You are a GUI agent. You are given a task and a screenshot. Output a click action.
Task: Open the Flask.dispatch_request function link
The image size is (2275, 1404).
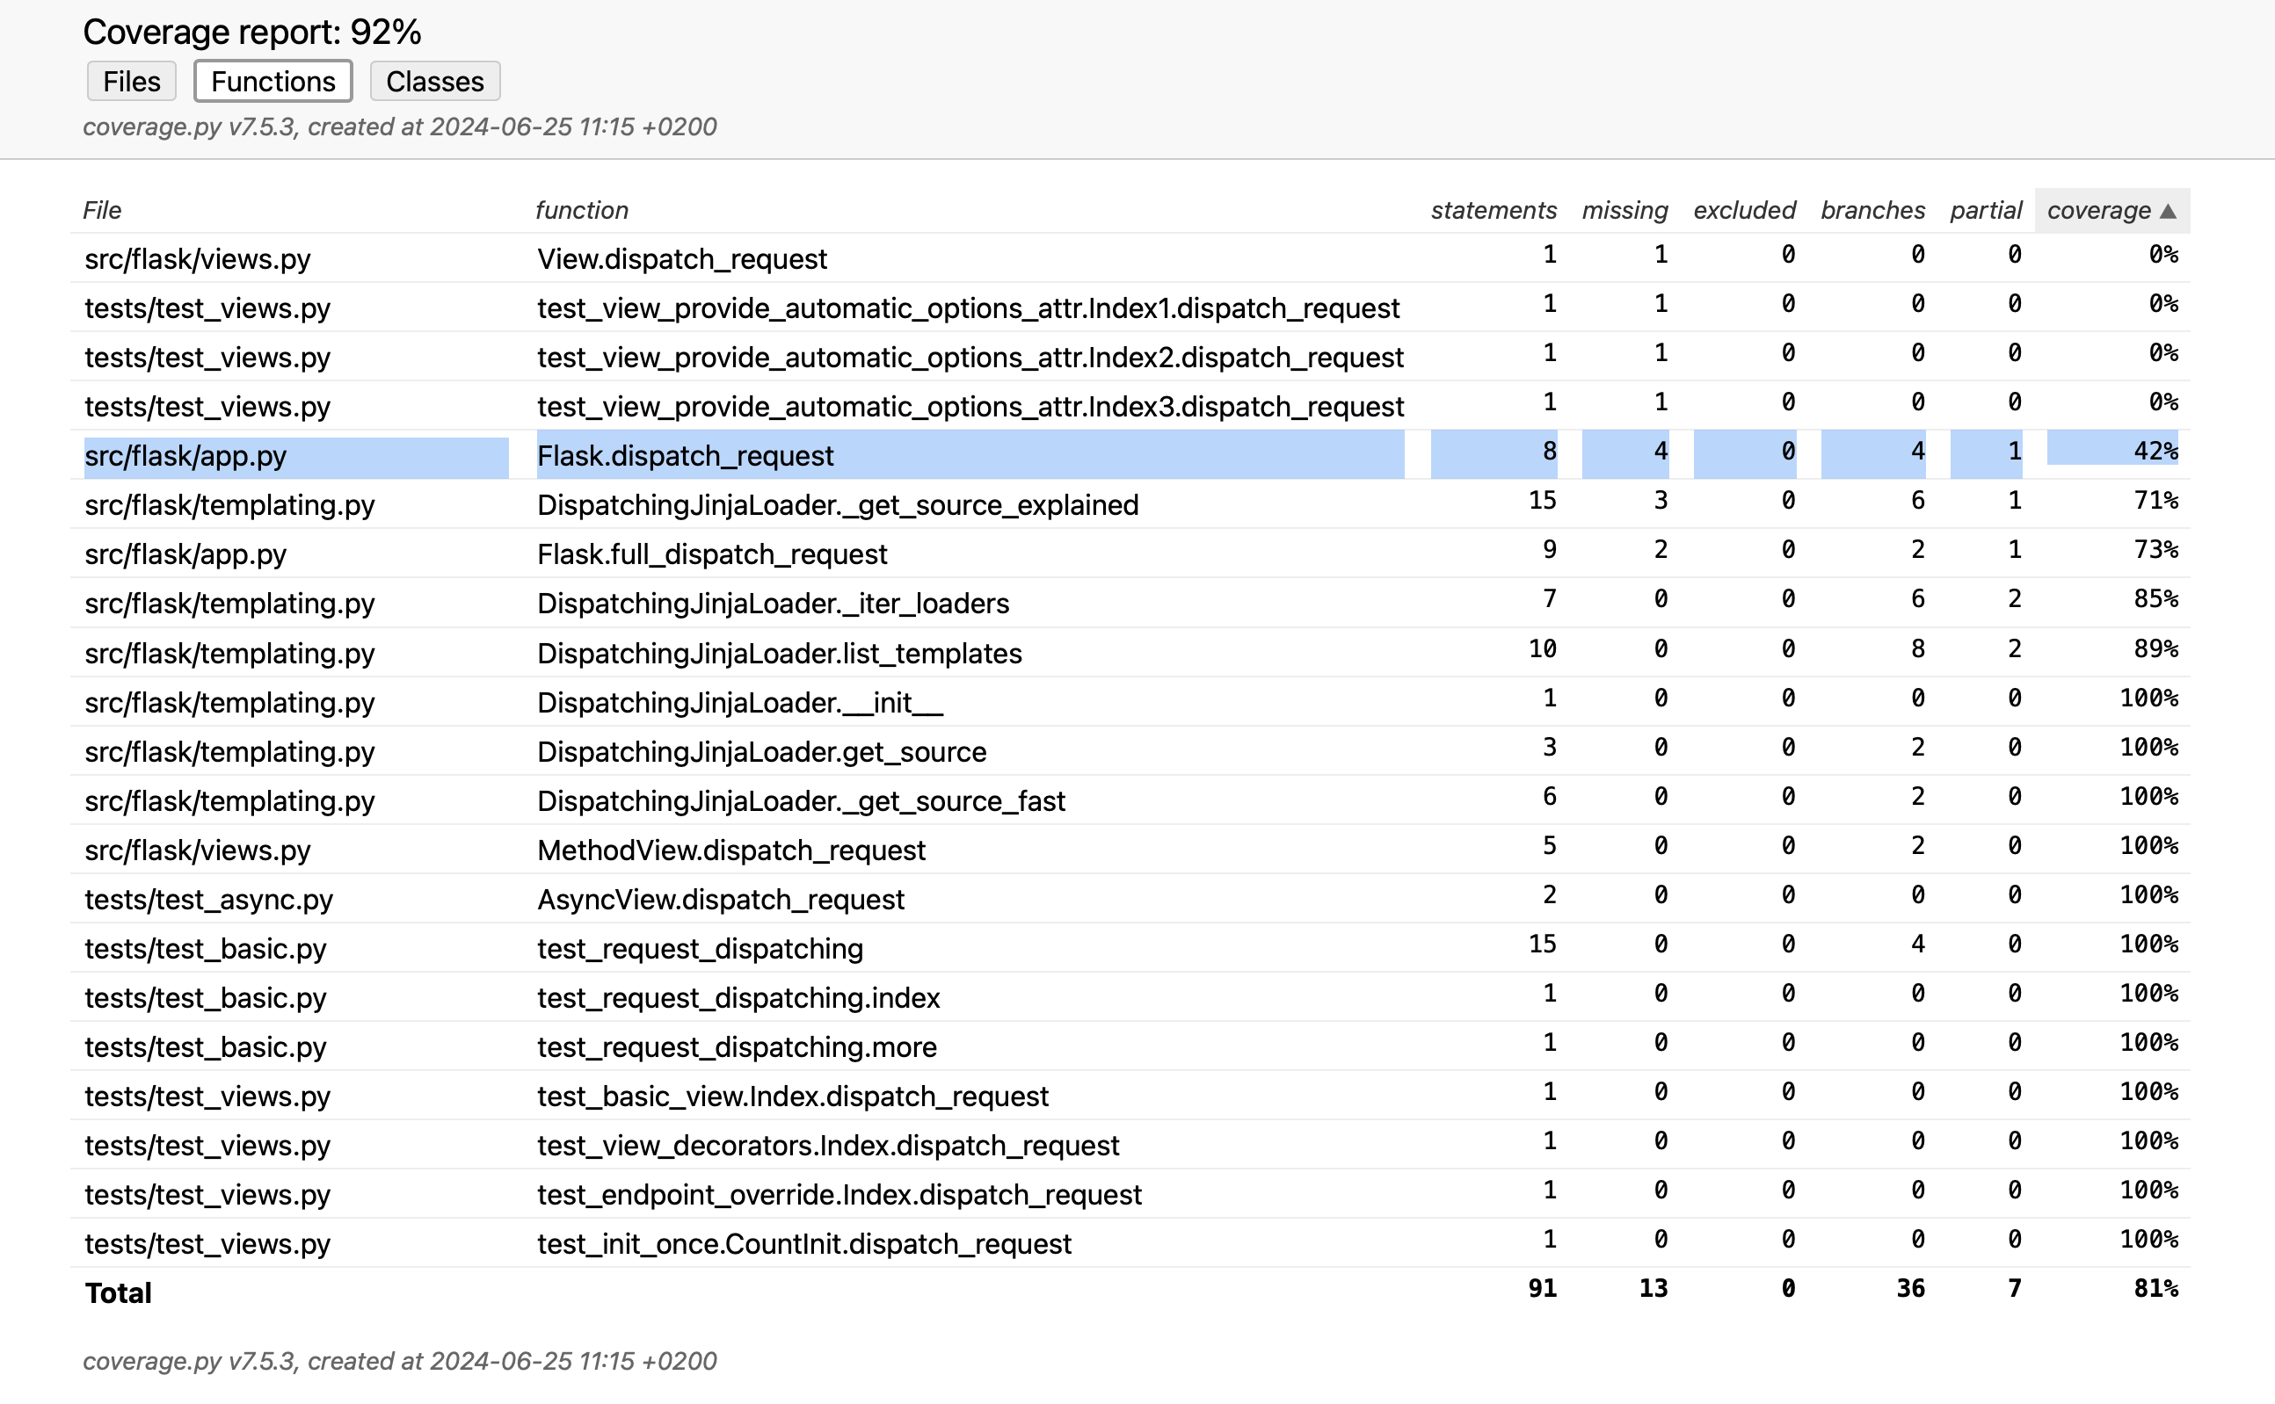click(x=686, y=456)
